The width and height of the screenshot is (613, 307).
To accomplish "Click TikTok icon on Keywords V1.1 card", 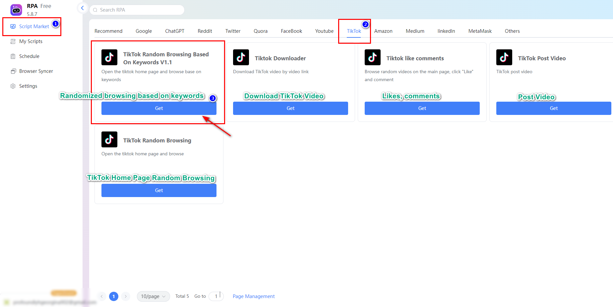I will pyautogui.click(x=109, y=57).
